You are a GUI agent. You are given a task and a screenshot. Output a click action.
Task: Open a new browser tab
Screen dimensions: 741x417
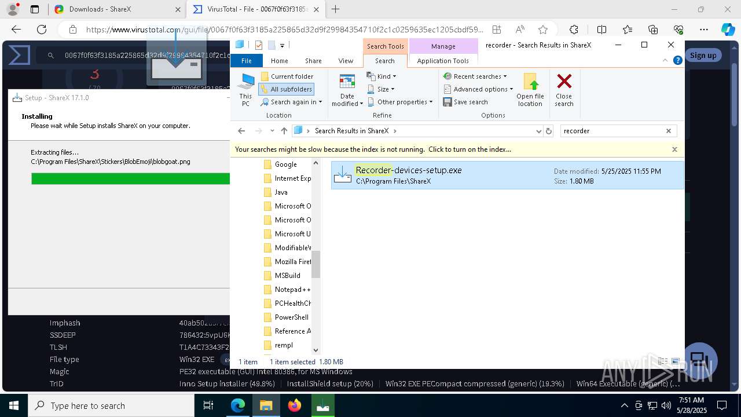(x=335, y=9)
